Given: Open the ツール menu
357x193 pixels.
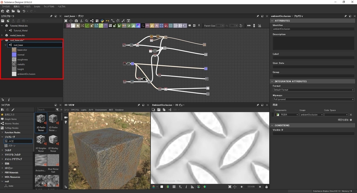Looking at the screenshot, I should coord(27,7).
